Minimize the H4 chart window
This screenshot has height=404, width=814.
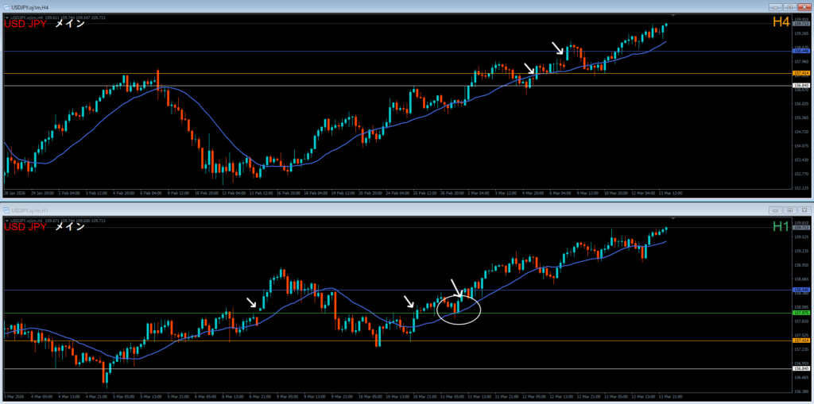point(773,6)
